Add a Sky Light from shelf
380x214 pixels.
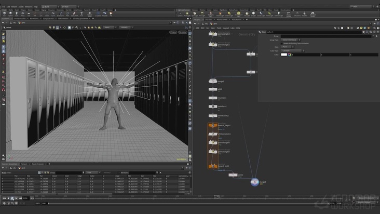click(x=247, y=14)
